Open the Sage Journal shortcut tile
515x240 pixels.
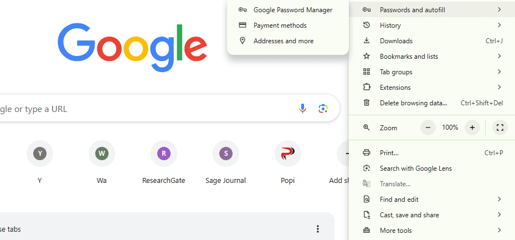225,163
